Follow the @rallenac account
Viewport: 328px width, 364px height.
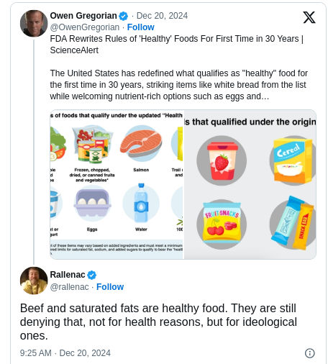110,287
